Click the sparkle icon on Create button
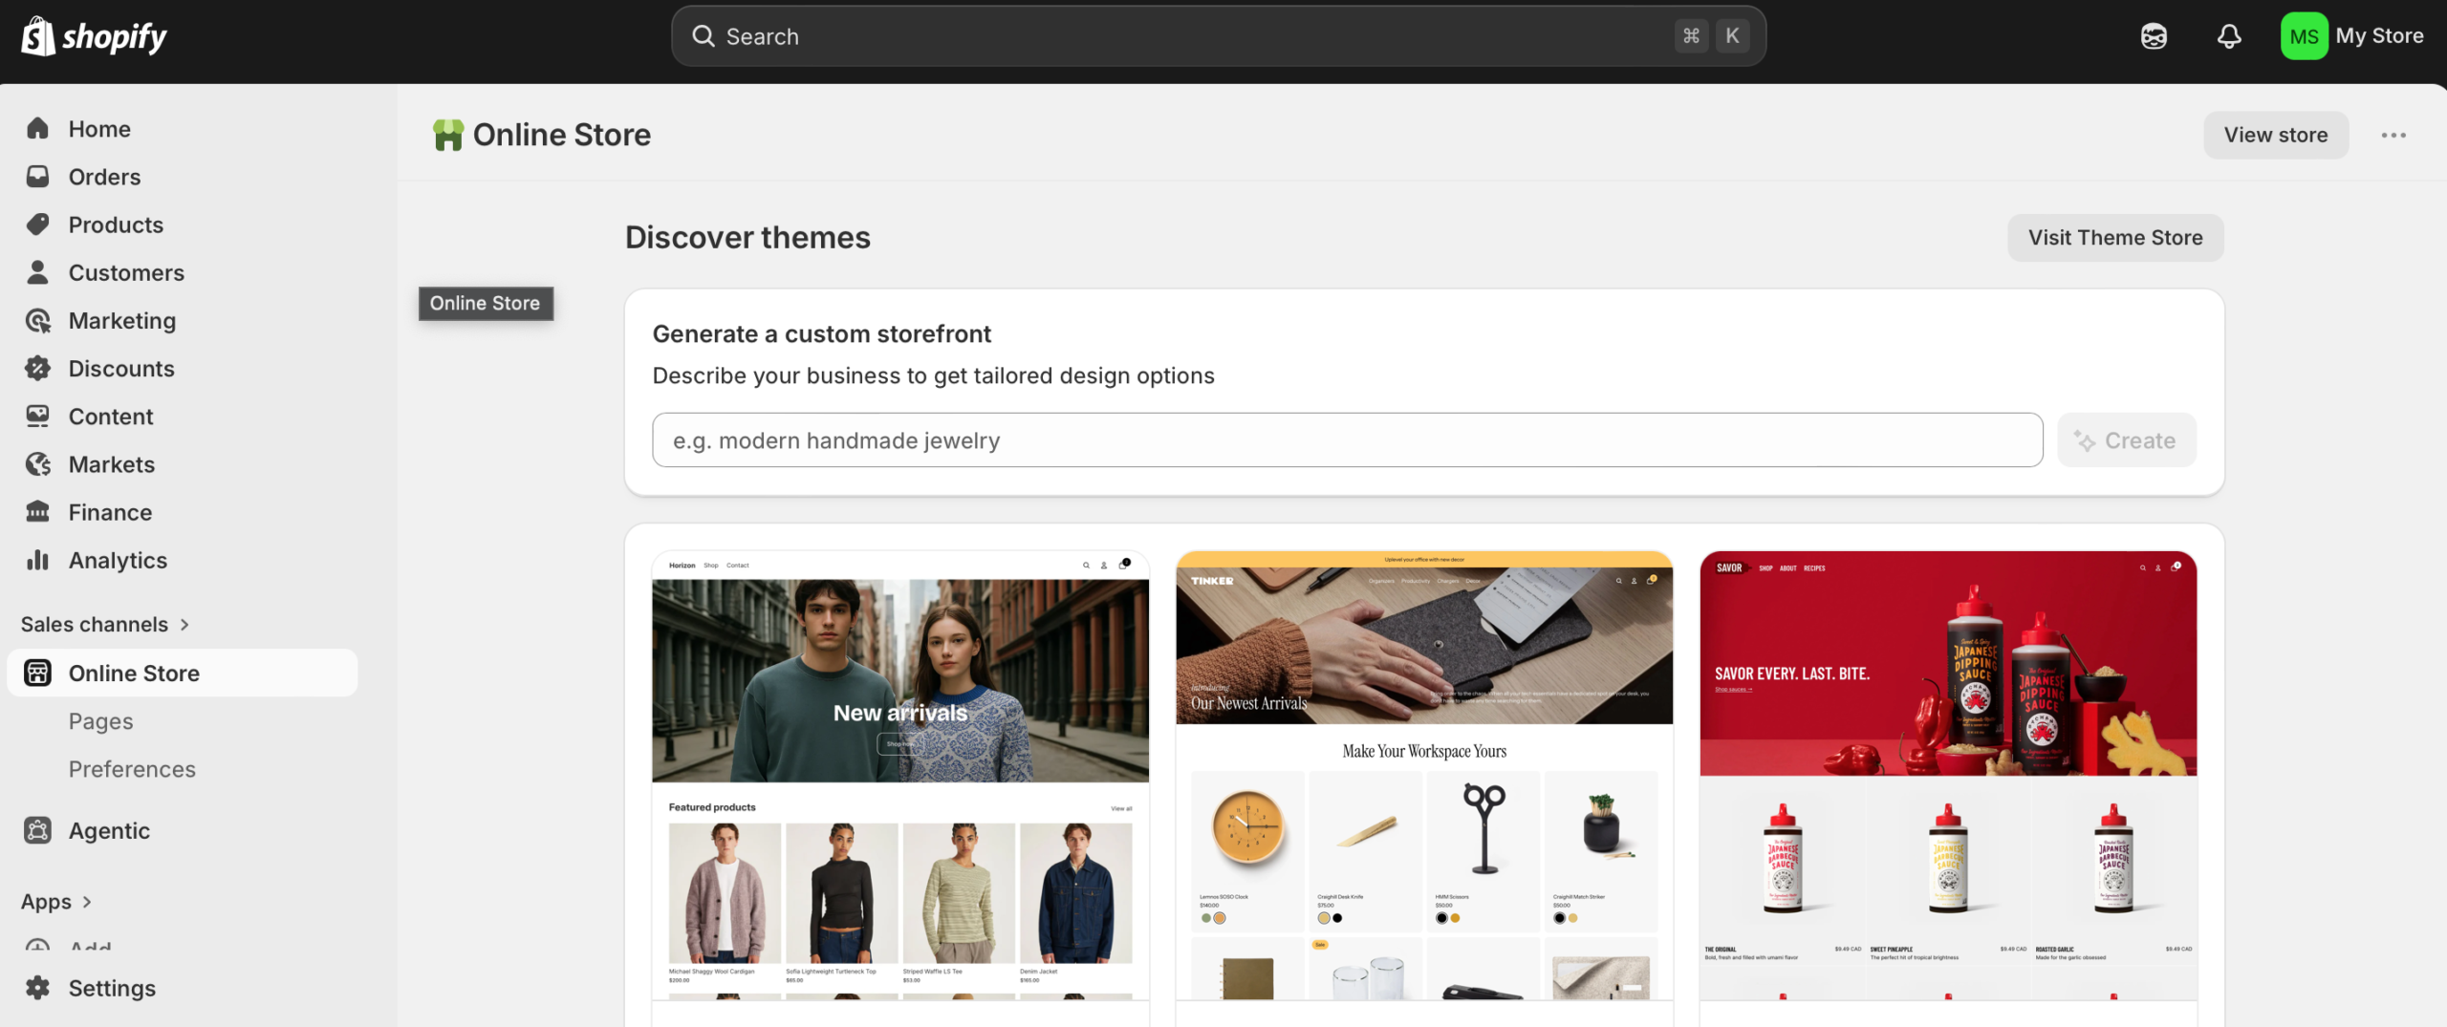 tap(2085, 440)
